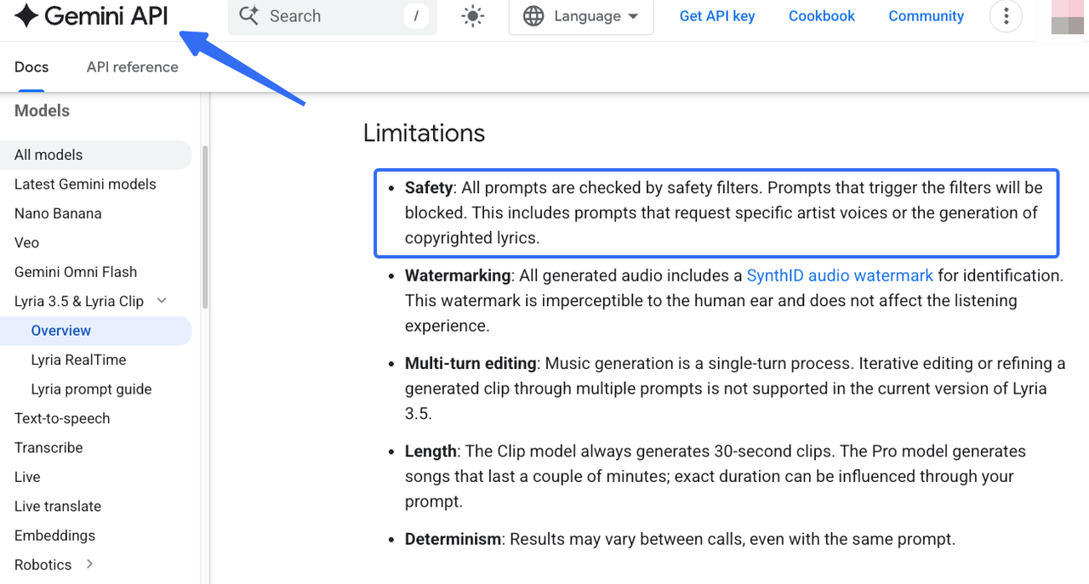Image resolution: width=1089 pixels, height=584 pixels.
Task: Open Lyria RealTime sidebar item
Action: point(78,360)
